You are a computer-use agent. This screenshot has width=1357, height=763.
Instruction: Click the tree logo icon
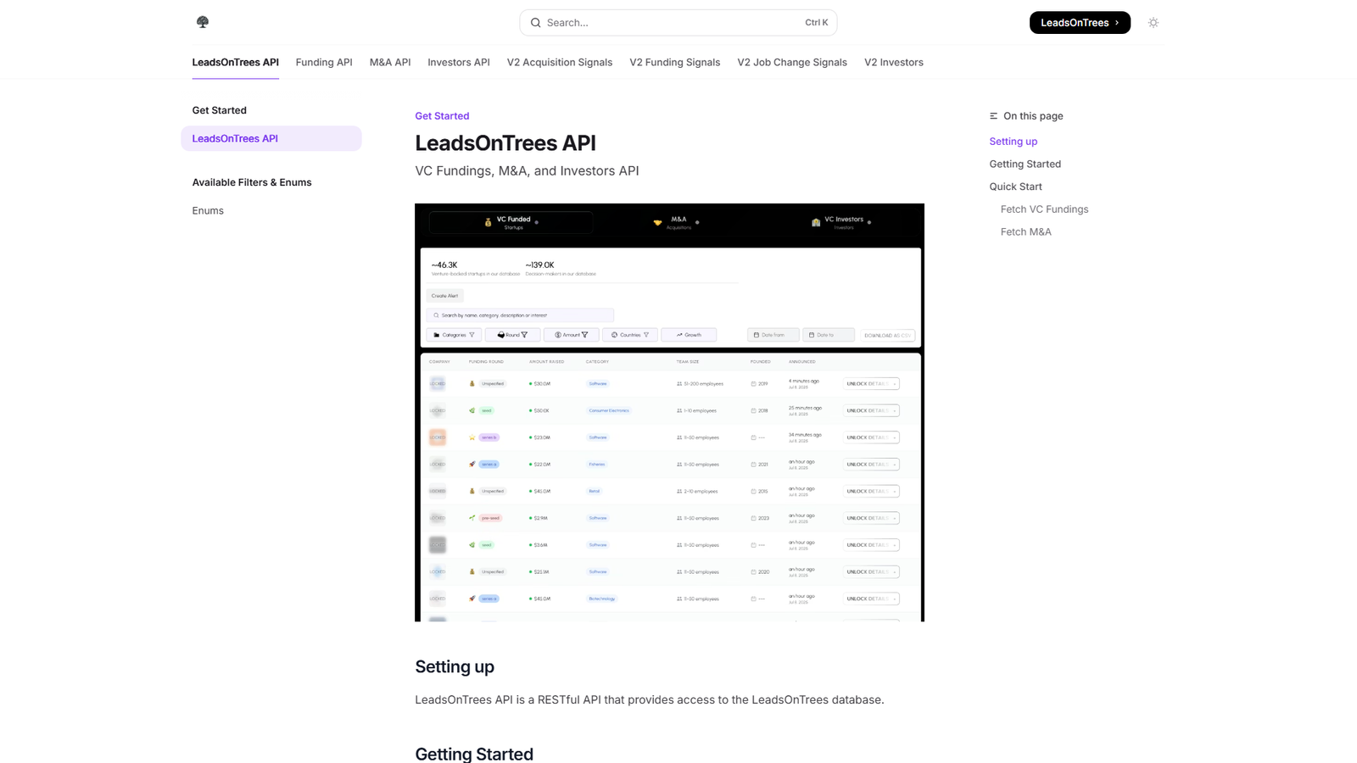point(203,21)
